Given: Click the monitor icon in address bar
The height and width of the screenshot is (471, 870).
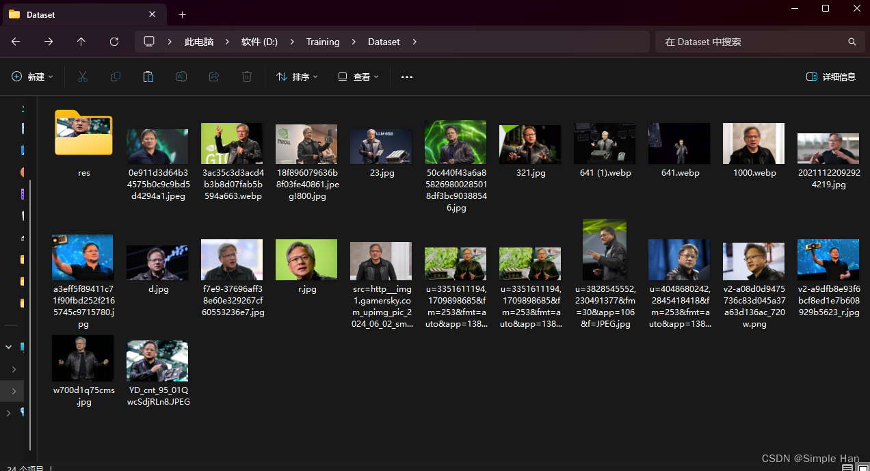Looking at the screenshot, I should tap(149, 42).
